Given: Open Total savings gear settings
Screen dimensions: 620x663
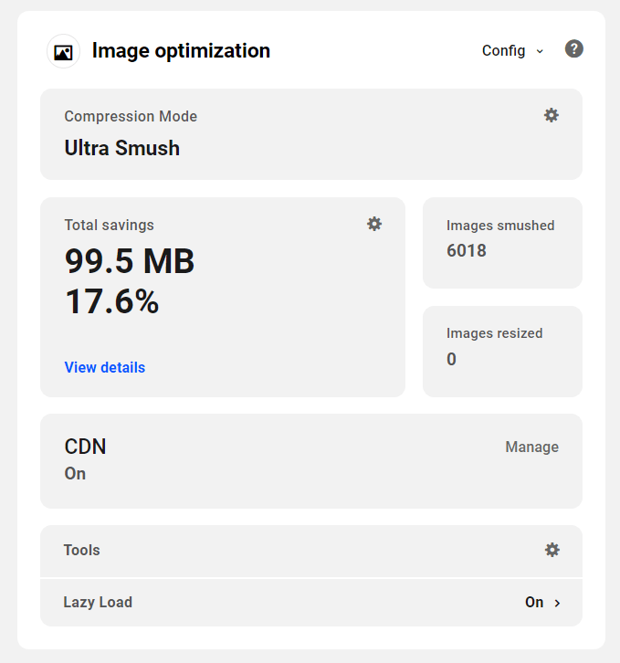Looking at the screenshot, I should click(x=374, y=224).
